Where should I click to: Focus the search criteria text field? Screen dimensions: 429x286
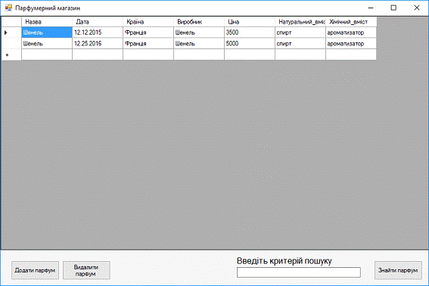(x=299, y=272)
